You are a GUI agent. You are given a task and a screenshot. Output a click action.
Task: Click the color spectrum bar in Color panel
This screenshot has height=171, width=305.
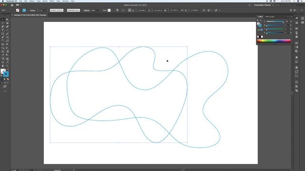pos(274,41)
